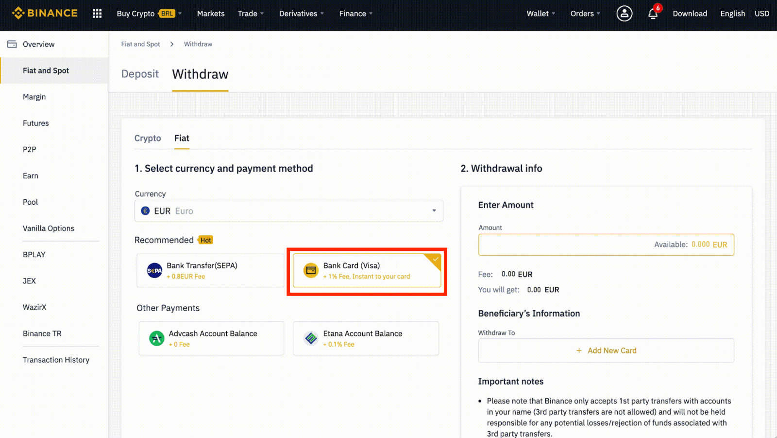
Task: Open Transaction History in the sidebar
Action: click(56, 360)
